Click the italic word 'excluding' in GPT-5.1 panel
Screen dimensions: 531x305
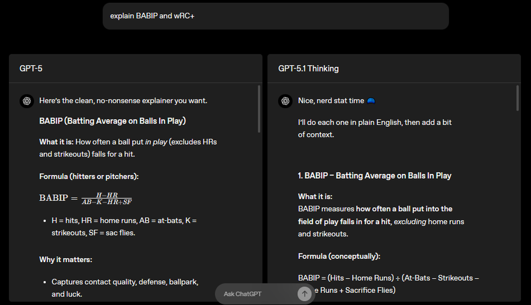[x=410, y=222]
